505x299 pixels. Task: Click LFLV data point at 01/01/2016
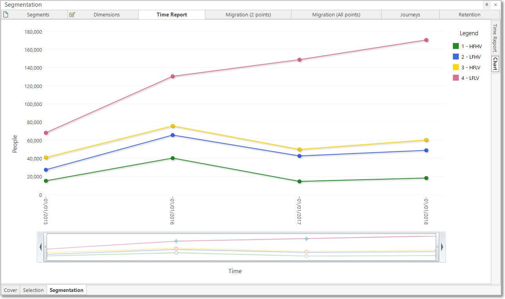pos(173,76)
